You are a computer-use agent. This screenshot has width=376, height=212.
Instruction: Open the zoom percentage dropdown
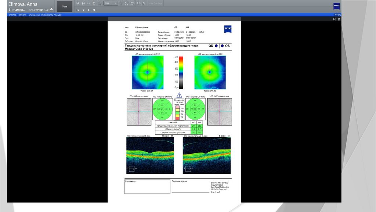111,3
